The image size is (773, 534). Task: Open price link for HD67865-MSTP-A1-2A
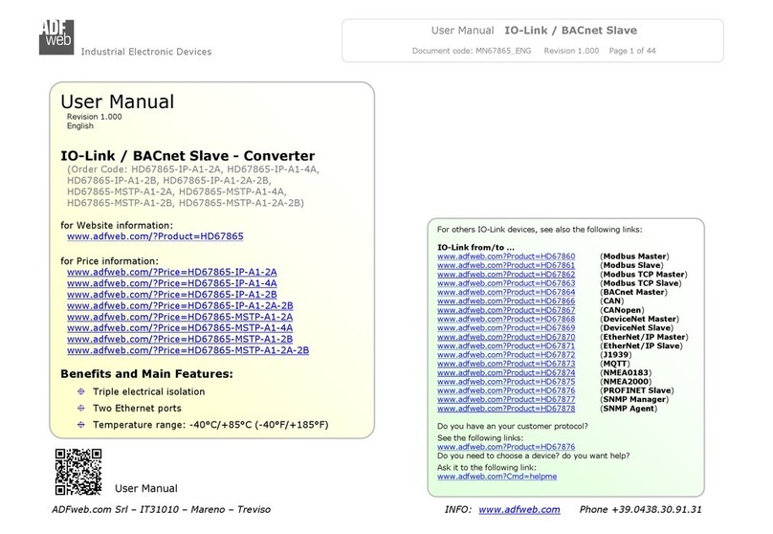coord(180,317)
